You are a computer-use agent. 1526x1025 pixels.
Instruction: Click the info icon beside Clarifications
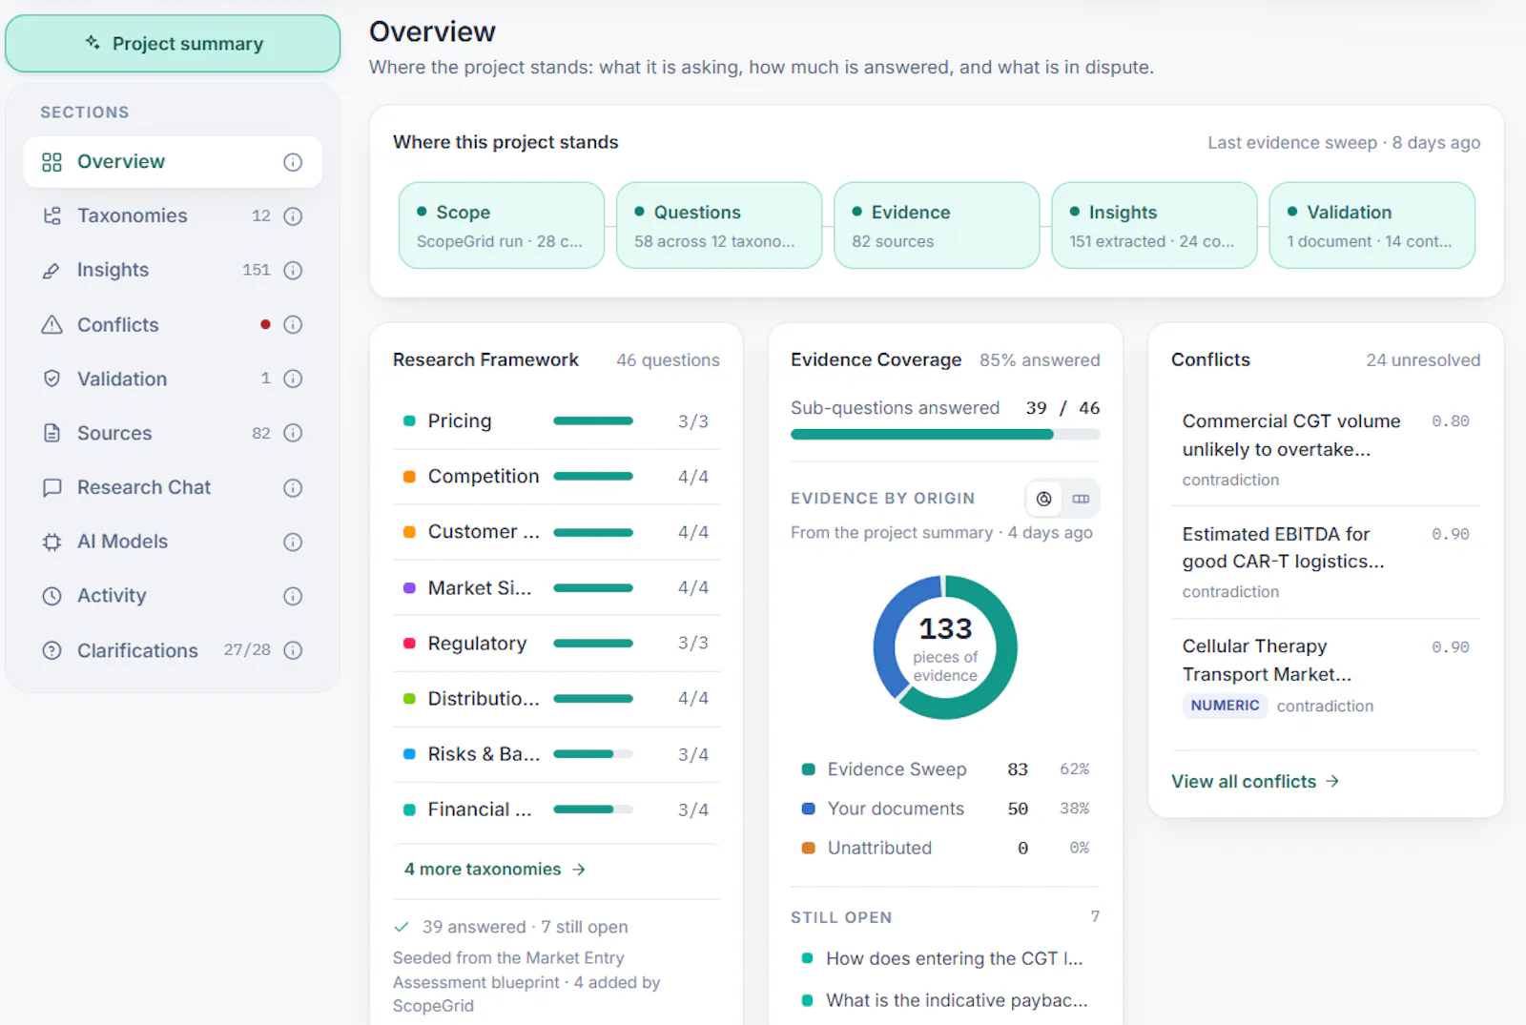[293, 650]
